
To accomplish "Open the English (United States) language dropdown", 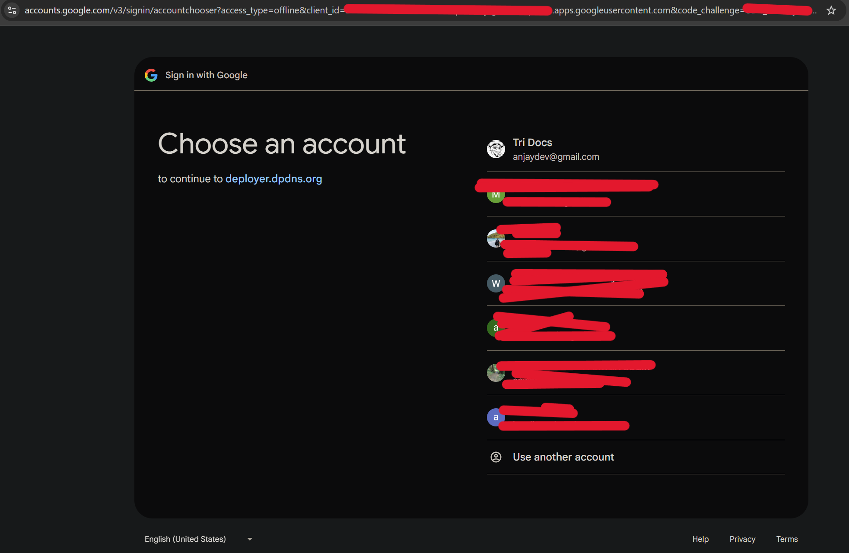I will (x=185, y=539).
